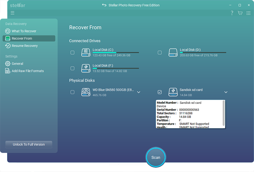Click total sectors value 31116288
The height and width of the screenshot is (172, 254).
pyautogui.click(x=186, y=113)
